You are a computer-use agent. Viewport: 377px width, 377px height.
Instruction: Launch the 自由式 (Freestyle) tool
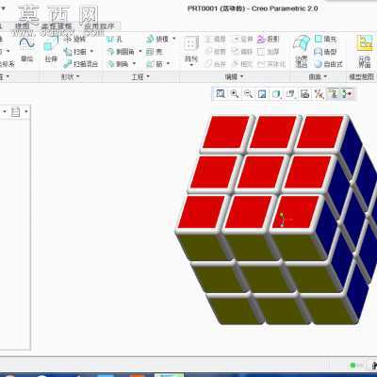coord(329,64)
